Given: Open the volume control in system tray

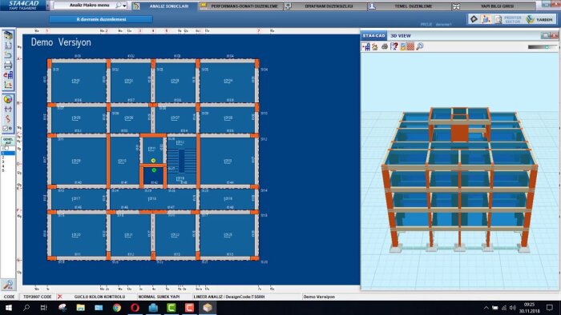Looking at the screenshot, I should pyautogui.click(x=513, y=308).
